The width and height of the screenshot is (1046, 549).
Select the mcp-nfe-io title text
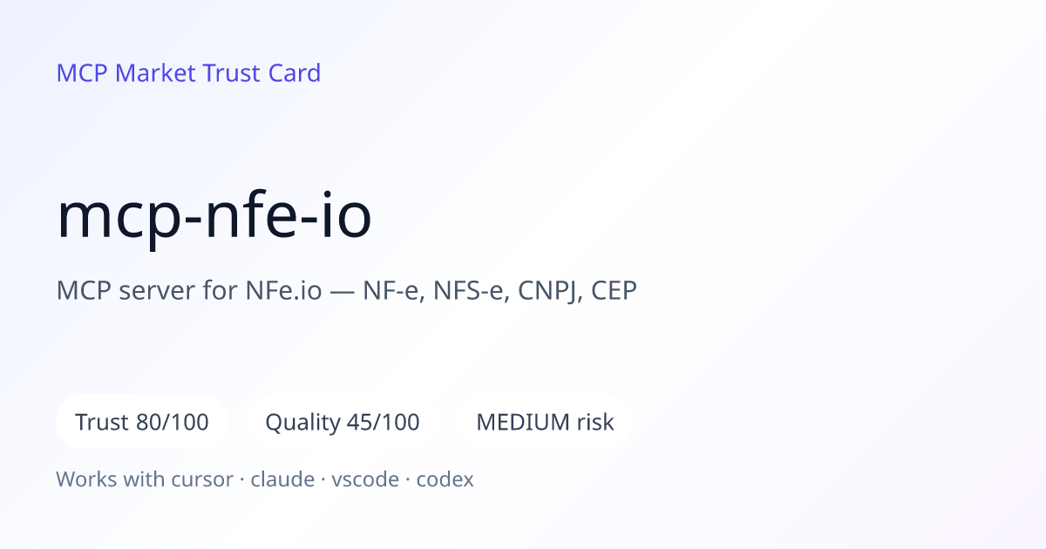point(214,217)
